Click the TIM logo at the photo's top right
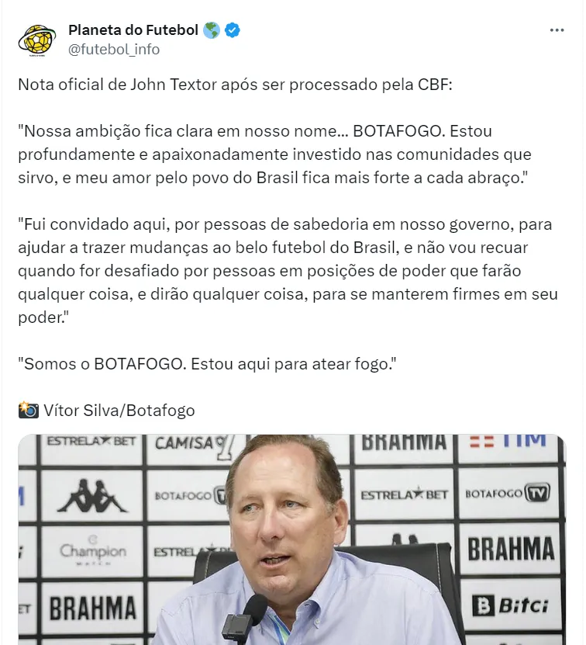The width and height of the screenshot is (586, 645). pyautogui.click(x=508, y=442)
